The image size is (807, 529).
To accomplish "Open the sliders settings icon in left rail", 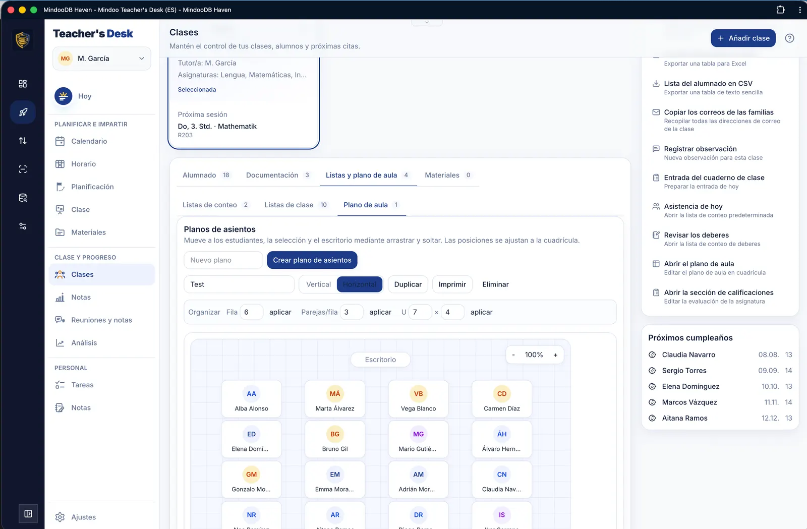I will click(x=23, y=226).
